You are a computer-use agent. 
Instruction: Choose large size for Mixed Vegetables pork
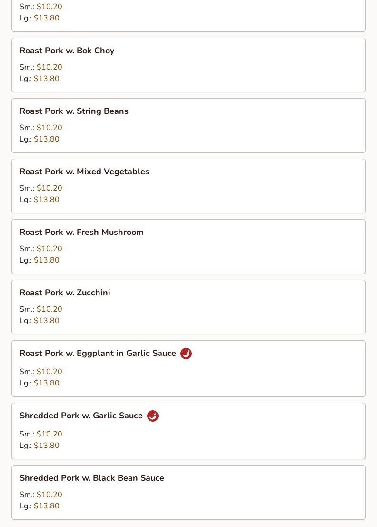pos(46,200)
